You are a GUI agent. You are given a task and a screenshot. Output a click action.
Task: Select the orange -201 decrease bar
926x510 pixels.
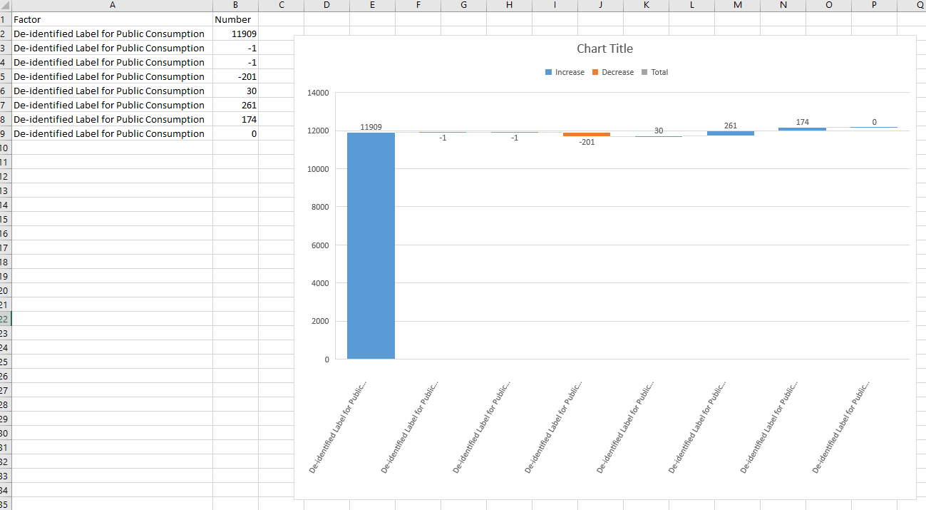point(587,134)
